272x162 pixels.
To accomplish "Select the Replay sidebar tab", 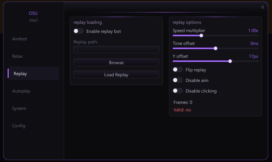I will (x=33, y=74).
